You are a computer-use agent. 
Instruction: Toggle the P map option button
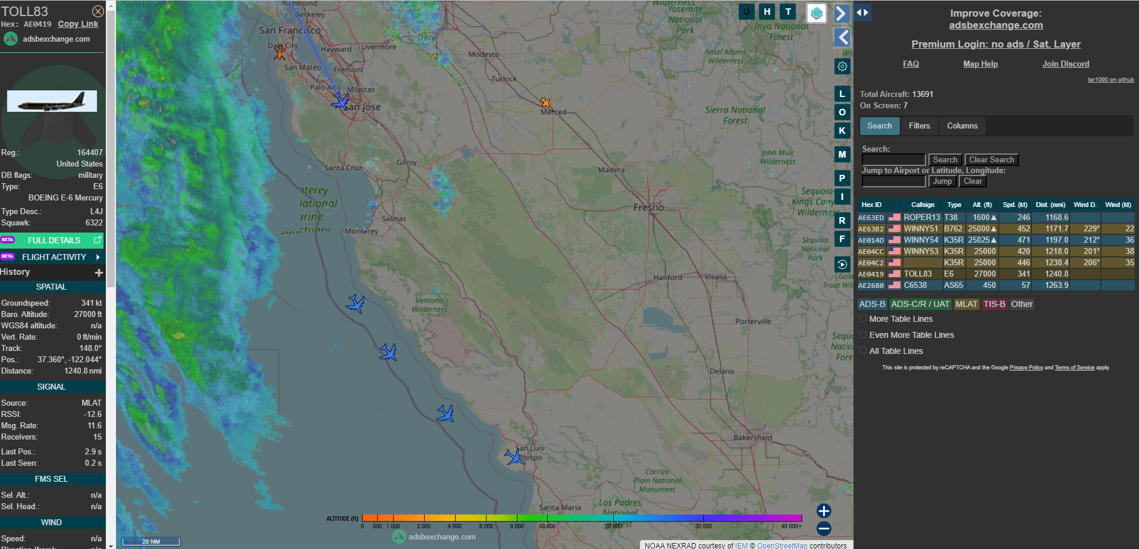click(x=842, y=178)
